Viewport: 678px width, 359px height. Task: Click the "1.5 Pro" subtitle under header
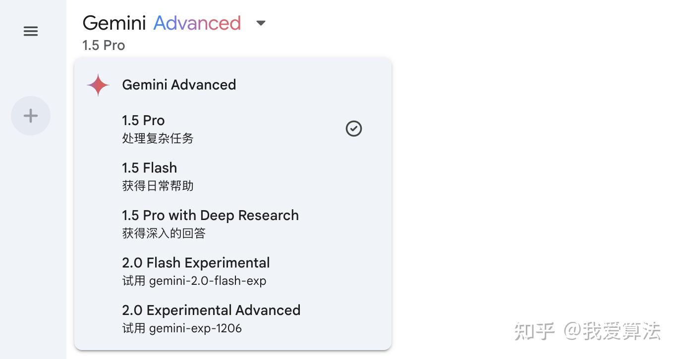[x=104, y=45]
